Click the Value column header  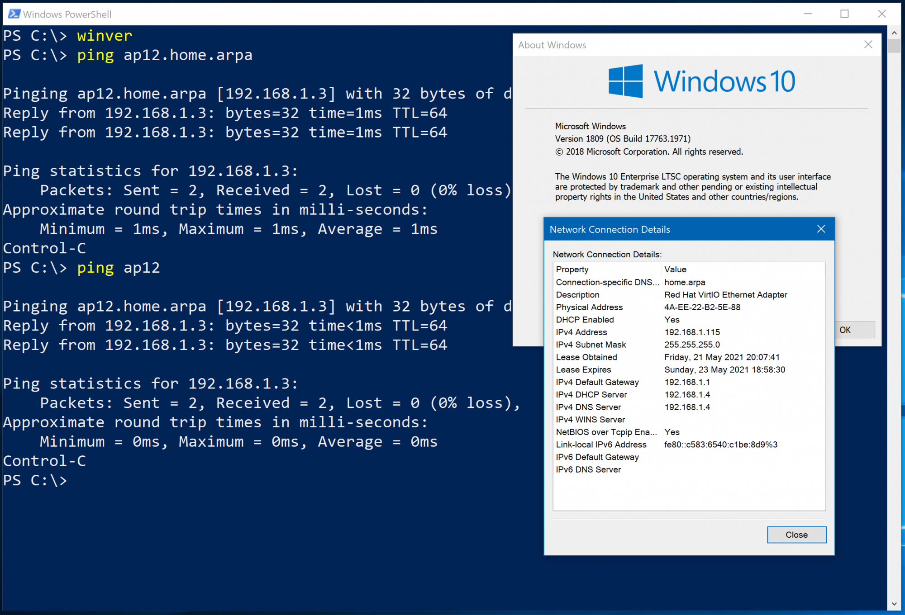(x=675, y=270)
